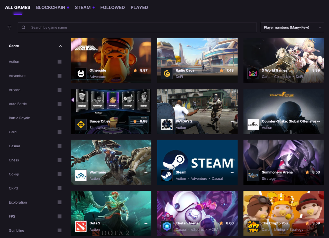Image resolution: width=329 pixels, height=238 pixels.
Task: Open the Player numbers sort dropdown
Action: point(292,27)
